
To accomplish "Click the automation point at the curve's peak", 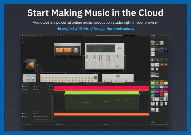I will 137,98.
